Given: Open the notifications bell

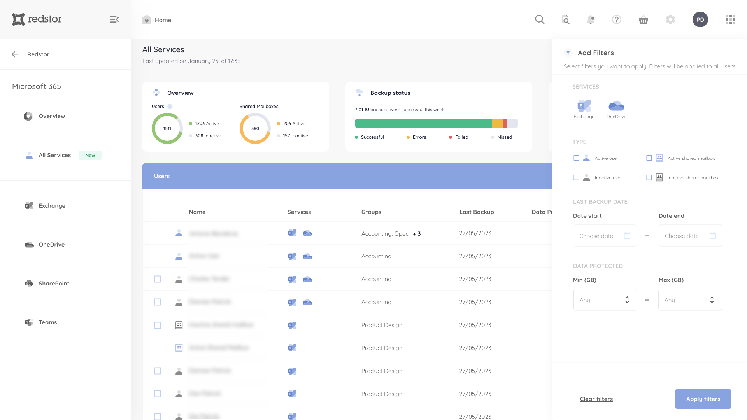Looking at the screenshot, I should [591, 19].
